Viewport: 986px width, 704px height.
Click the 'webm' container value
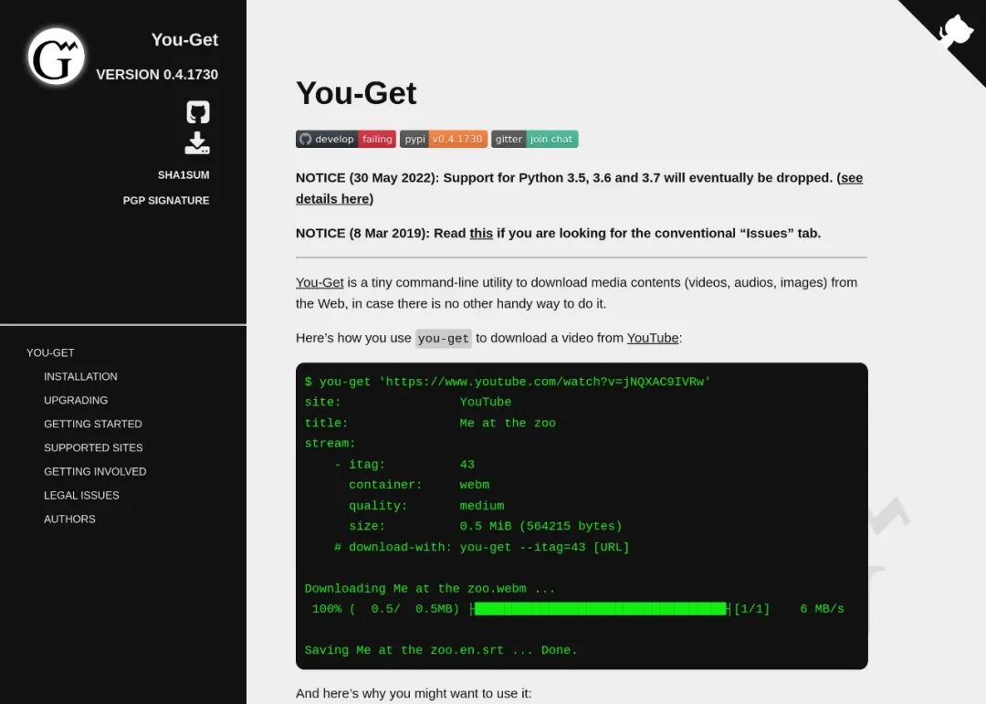pos(475,485)
